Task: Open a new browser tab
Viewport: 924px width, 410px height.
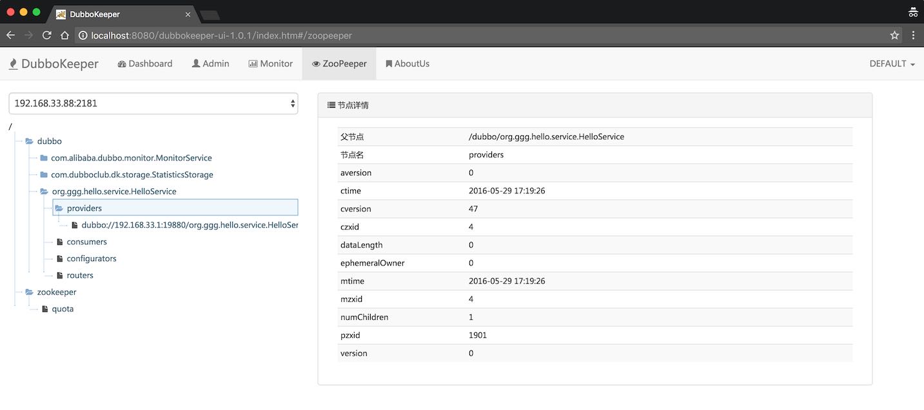Action: point(210,14)
